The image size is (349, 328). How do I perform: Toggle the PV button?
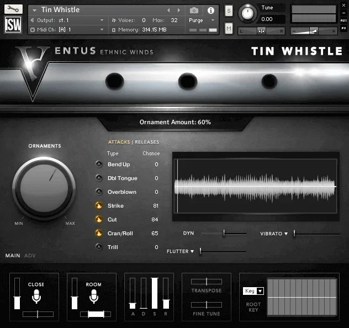tap(343, 28)
